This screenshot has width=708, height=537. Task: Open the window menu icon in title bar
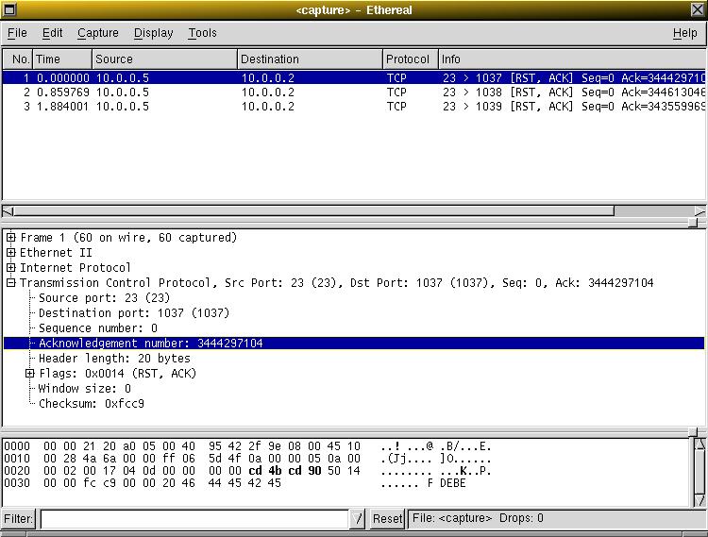[9, 9]
